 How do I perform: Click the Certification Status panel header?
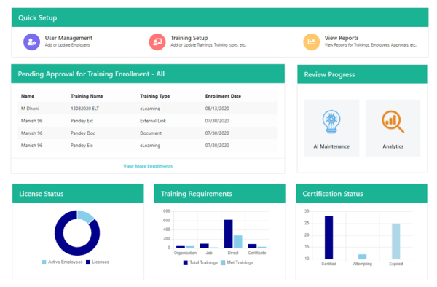361,193
